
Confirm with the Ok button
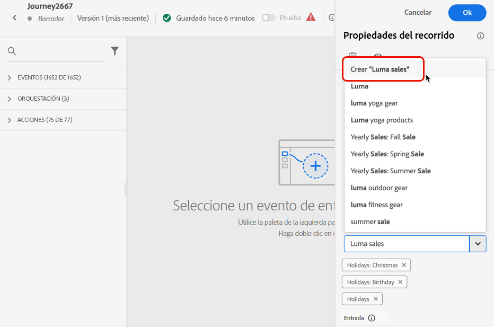pos(467,13)
